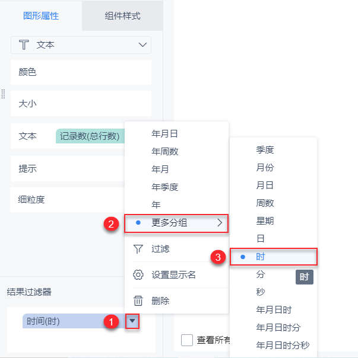
Task: Choose 年月日 grouping from menu
Action: tap(165, 134)
